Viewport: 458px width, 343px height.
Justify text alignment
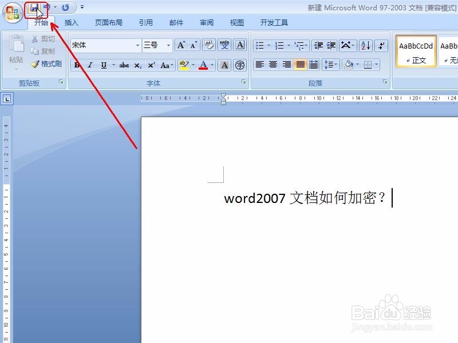point(300,64)
